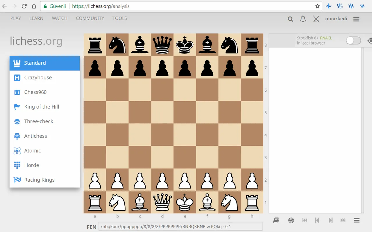Viewport: 372px width, 232px height.
Task: Select Atomic variant
Action: point(45,150)
